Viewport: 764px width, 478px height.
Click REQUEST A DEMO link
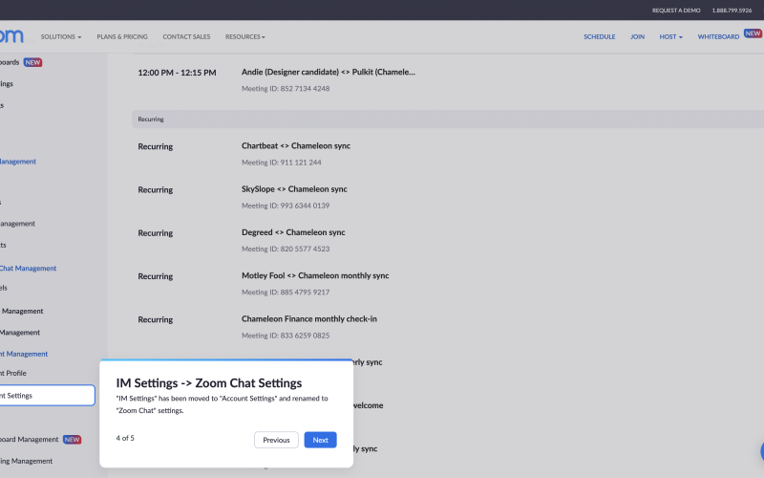pyautogui.click(x=675, y=10)
